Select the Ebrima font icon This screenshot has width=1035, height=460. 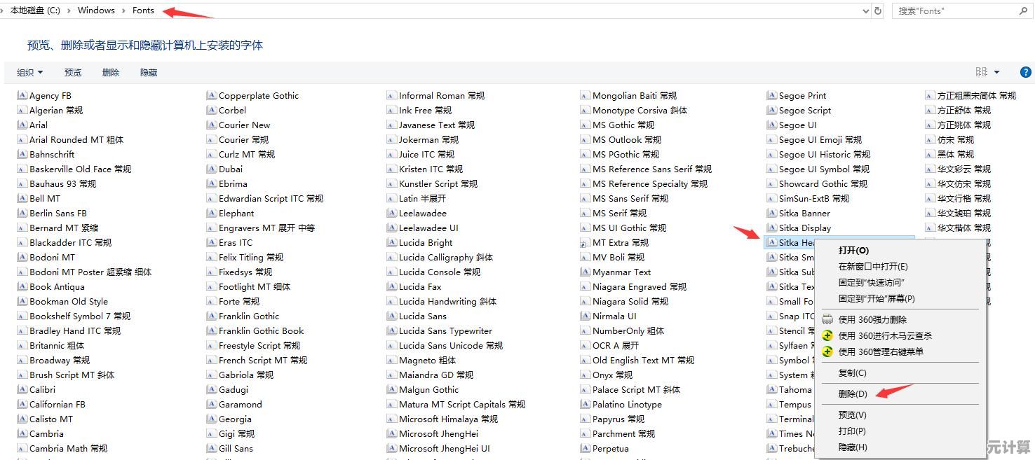click(211, 183)
